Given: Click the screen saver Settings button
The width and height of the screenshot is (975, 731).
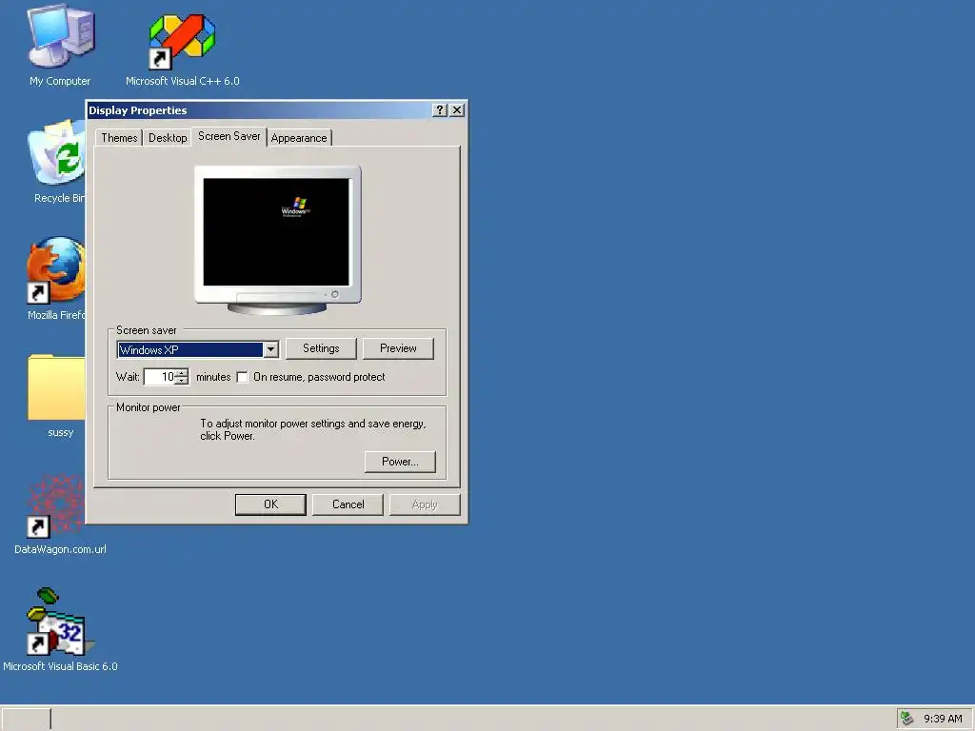Looking at the screenshot, I should click(x=321, y=348).
